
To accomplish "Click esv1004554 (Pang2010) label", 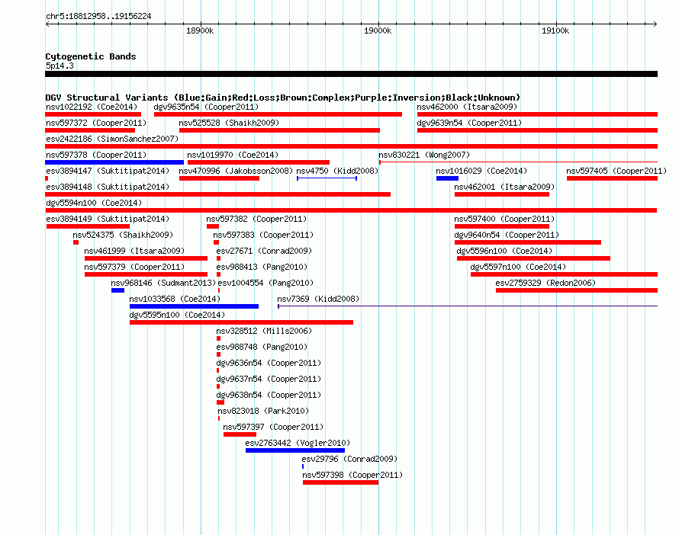I will point(266,283).
